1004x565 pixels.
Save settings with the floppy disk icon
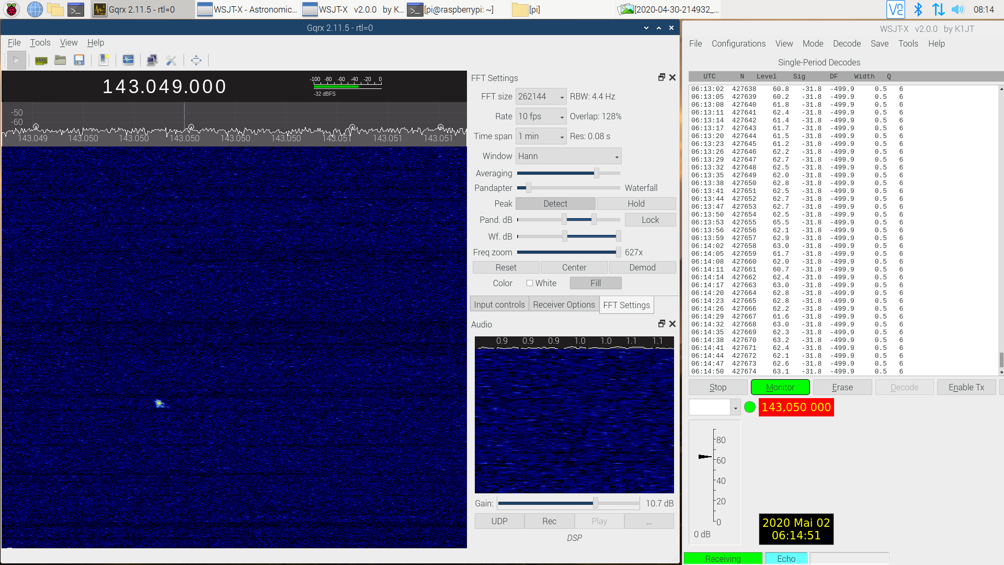[x=79, y=60]
